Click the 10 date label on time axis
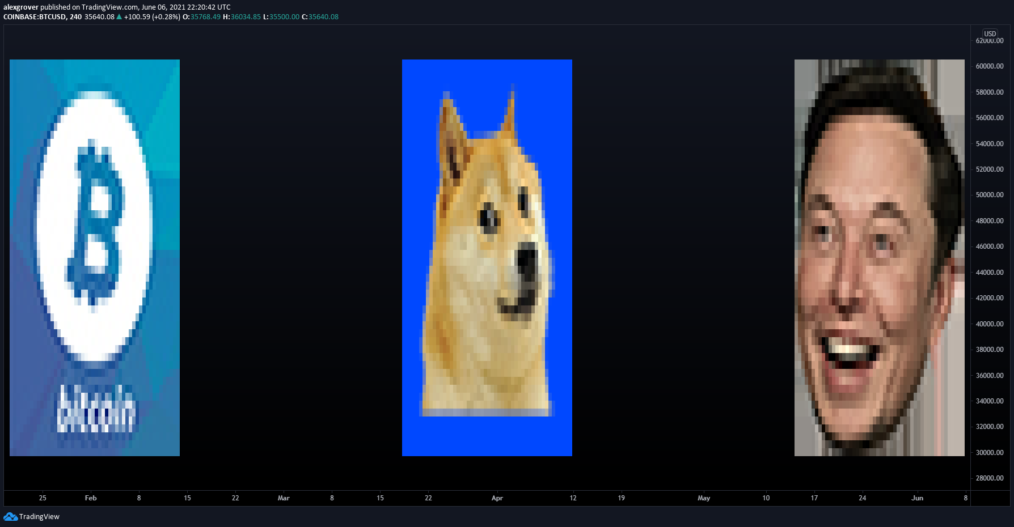Screen dimensions: 1014x527 766,498
